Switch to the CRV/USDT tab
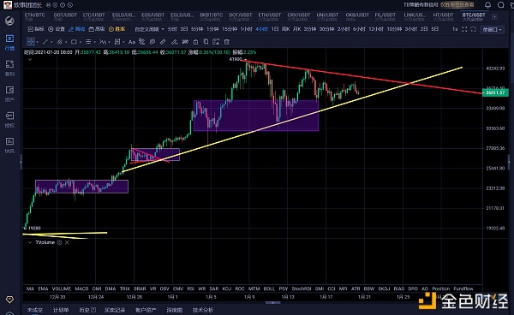Image resolution: width=514 pixels, height=315 pixels. pyautogui.click(x=299, y=16)
